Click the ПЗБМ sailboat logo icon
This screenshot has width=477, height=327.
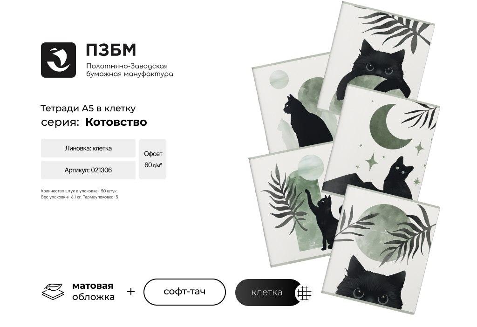58,60
